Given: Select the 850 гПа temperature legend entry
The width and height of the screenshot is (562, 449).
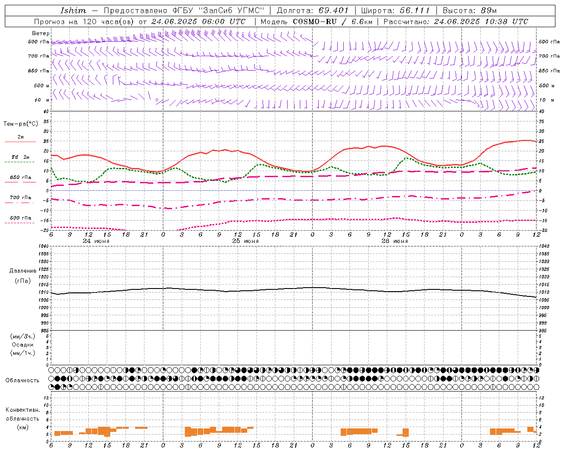Looking at the screenshot, I should coord(21,177).
